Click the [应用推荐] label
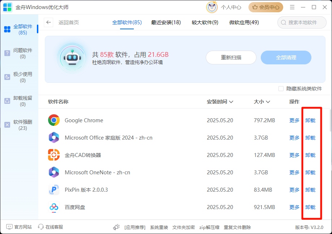Image resolution: width=332 pixels, height=234 pixels. click(135, 227)
